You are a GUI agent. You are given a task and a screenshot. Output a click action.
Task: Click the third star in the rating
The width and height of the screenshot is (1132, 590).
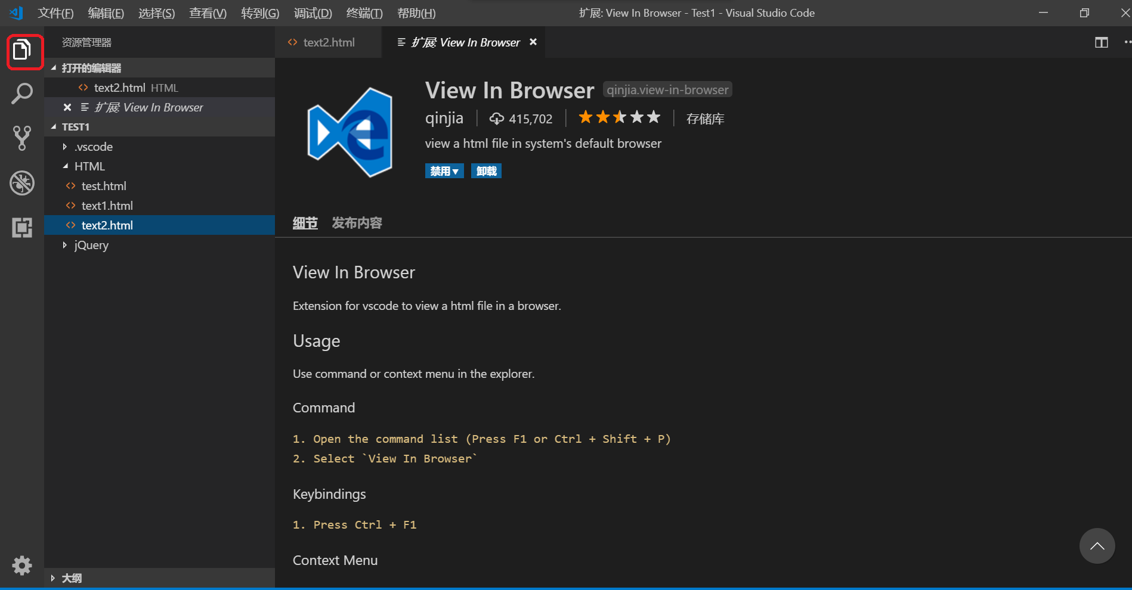pos(619,117)
